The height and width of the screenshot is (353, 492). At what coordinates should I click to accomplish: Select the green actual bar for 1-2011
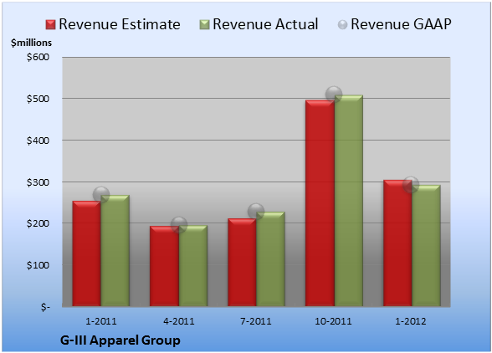tap(115, 251)
